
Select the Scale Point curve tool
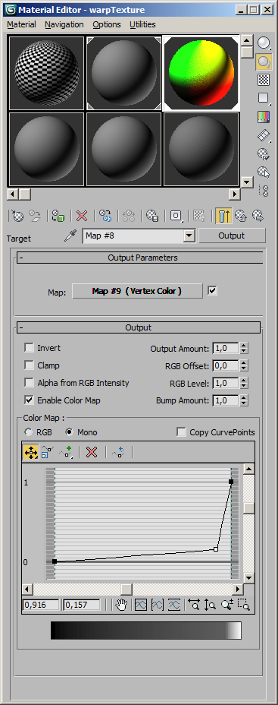coord(47,452)
